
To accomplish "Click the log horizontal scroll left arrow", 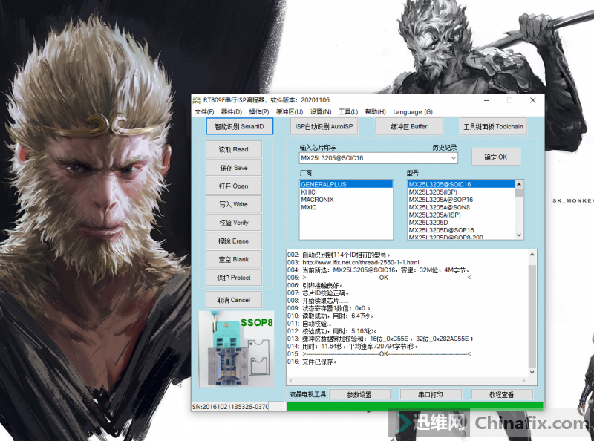I will [291, 380].
